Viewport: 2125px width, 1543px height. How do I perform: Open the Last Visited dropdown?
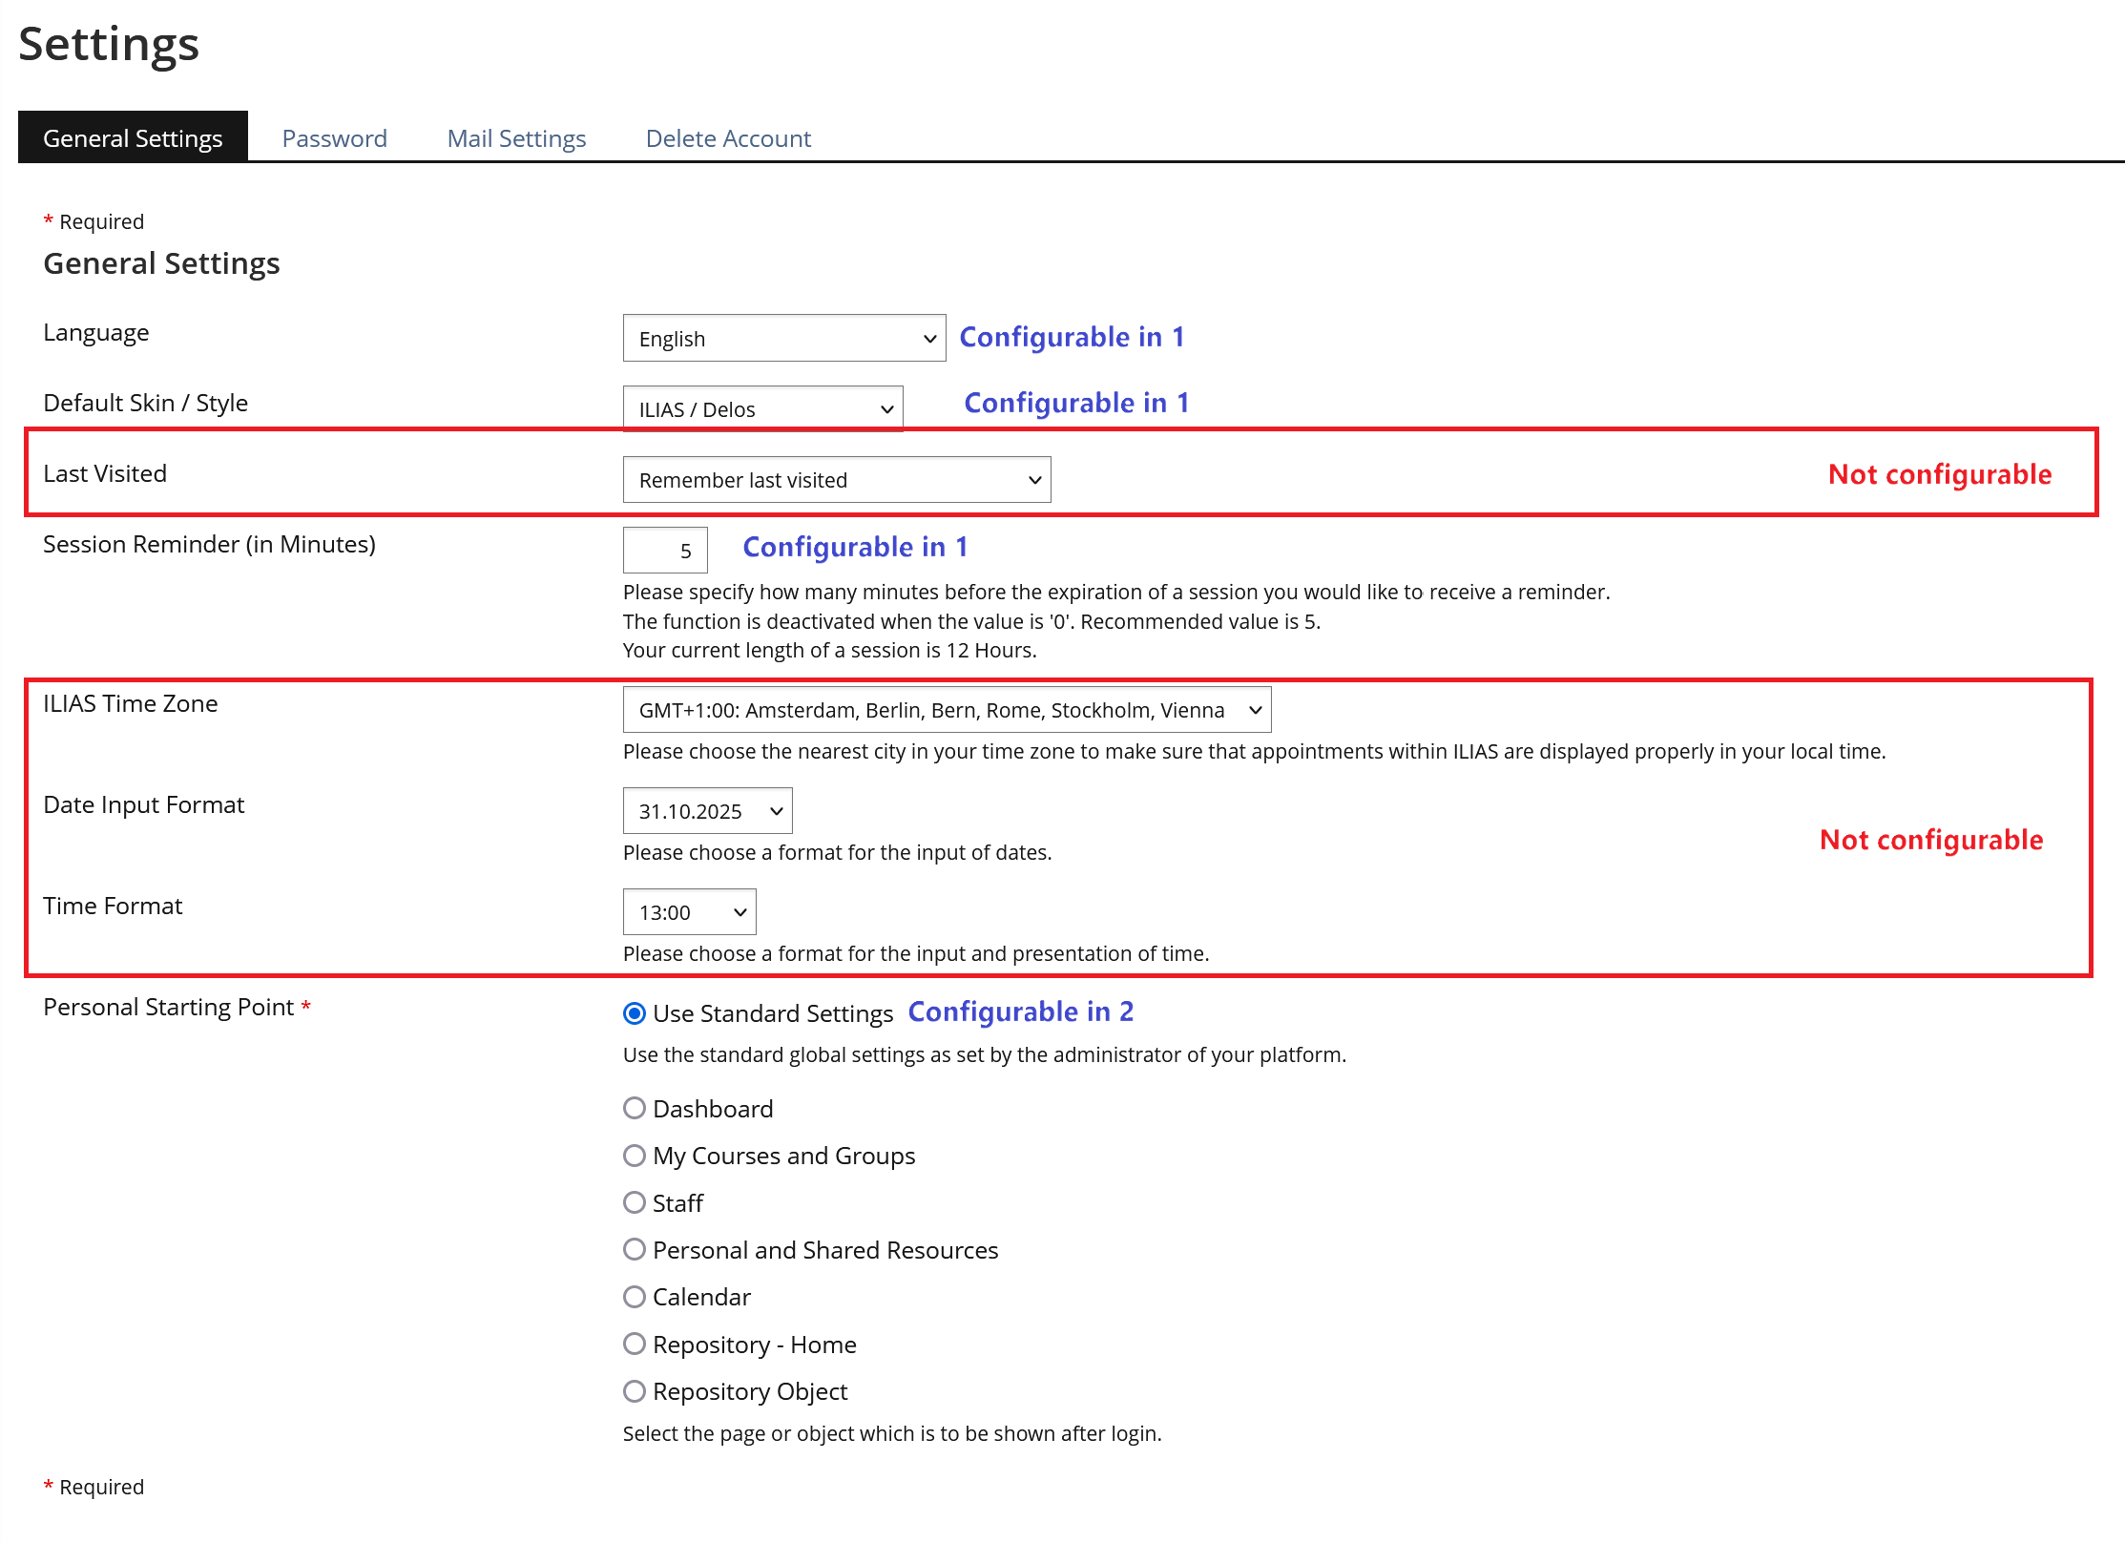coord(836,480)
